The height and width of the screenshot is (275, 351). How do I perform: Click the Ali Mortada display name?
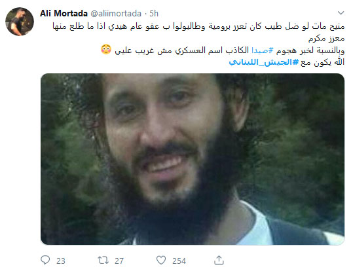tap(64, 14)
